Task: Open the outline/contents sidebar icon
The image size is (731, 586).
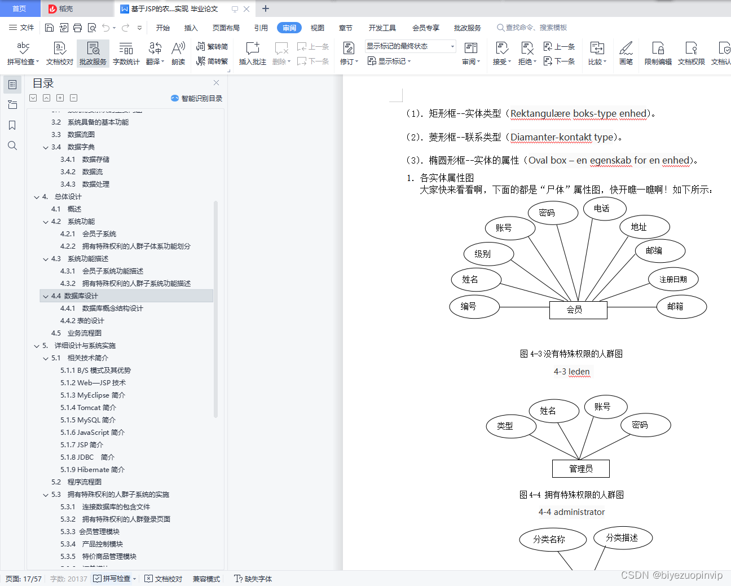Action: tap(12, 85)
